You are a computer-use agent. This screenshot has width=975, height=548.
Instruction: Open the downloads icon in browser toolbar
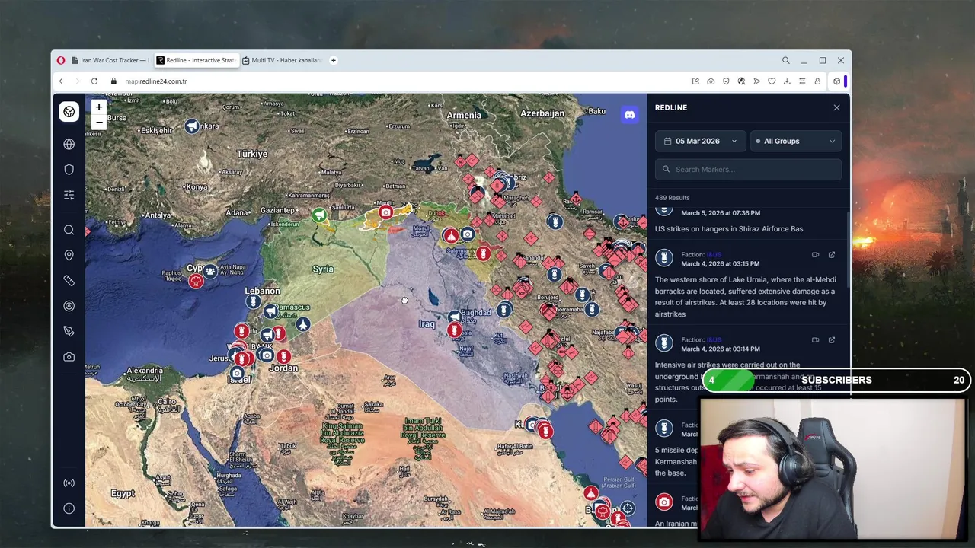click(787, 81)
